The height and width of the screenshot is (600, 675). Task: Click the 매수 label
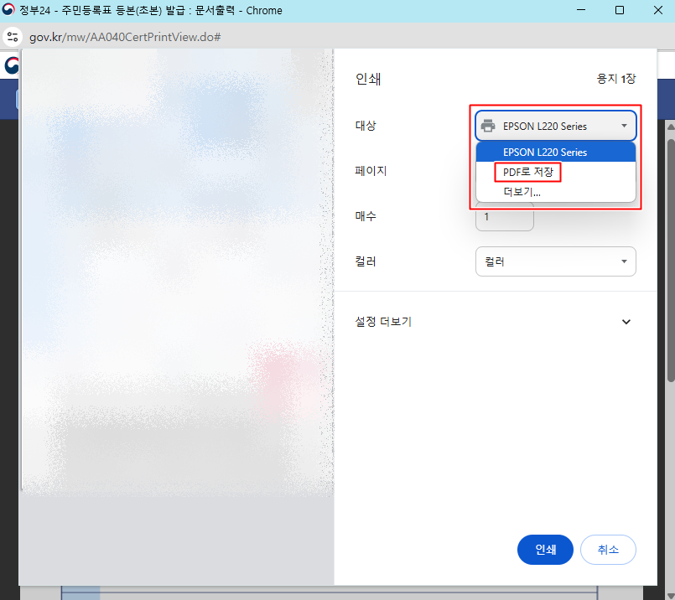click(366, 216)
